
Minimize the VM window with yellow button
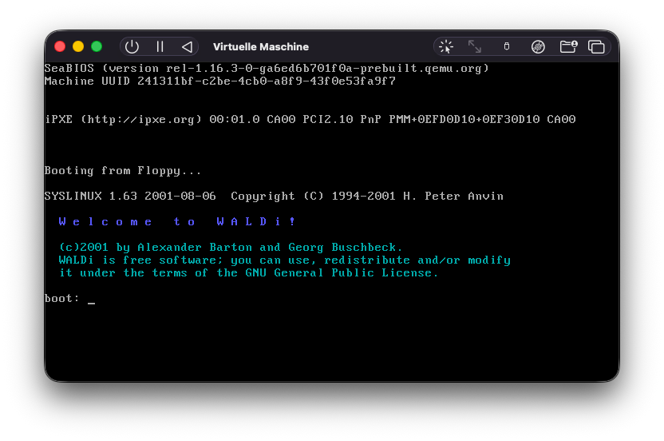(78, 46)
